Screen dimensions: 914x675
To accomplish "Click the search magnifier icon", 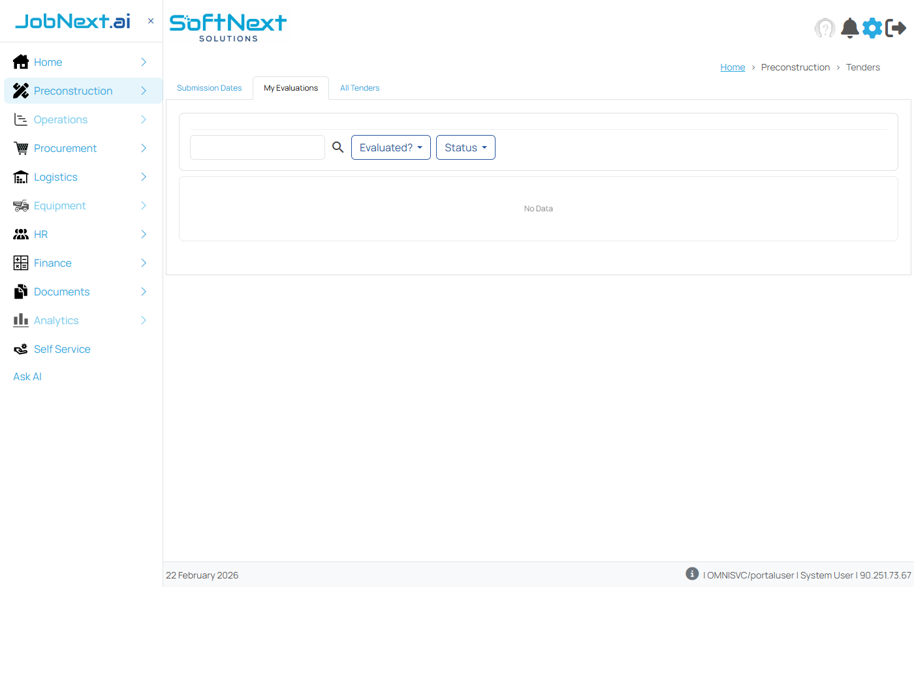I will click(x=338, y=147).
